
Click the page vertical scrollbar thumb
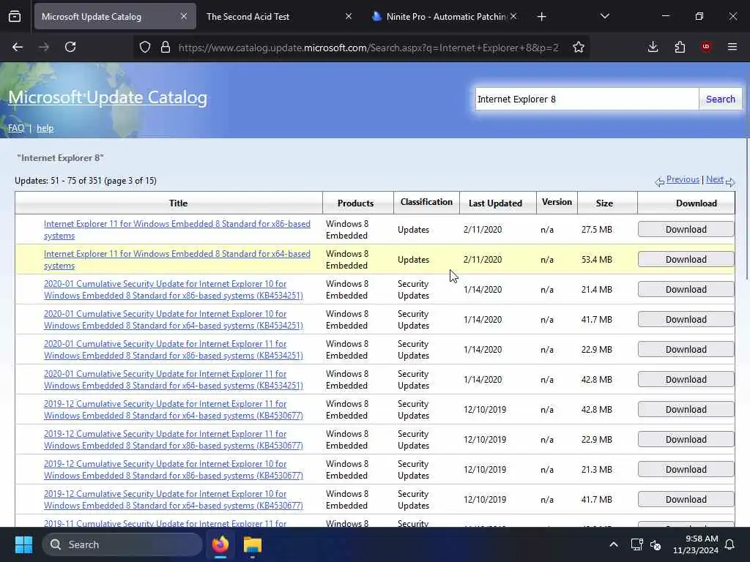pos(747,209)
